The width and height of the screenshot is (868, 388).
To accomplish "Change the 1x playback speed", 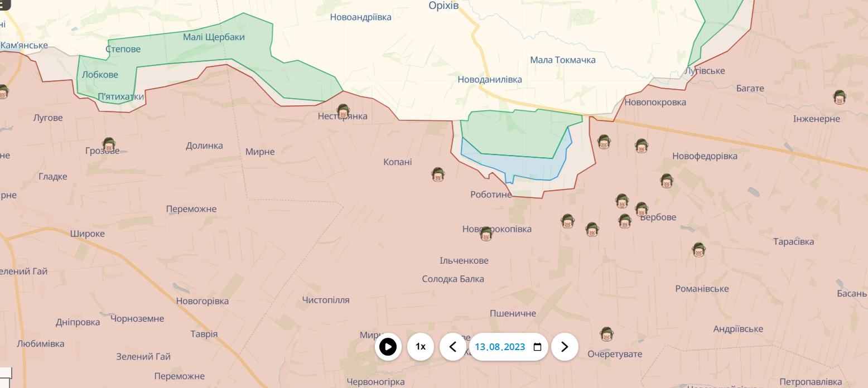I will click(x=420, y=347).
